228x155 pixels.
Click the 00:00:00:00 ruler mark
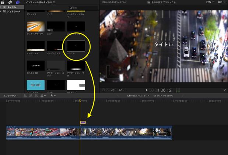pyautogui.click(x=14, y=101)
